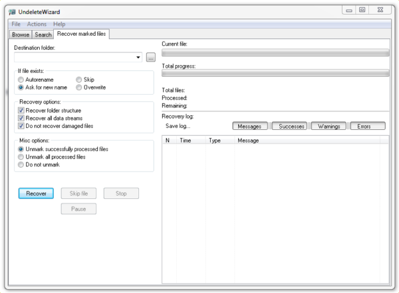Switch to the Search tab
Screen dimensions: 399x293
pos(43,34)
